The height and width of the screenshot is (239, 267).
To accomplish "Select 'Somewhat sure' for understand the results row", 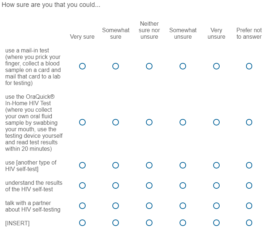I will [116, 185].
